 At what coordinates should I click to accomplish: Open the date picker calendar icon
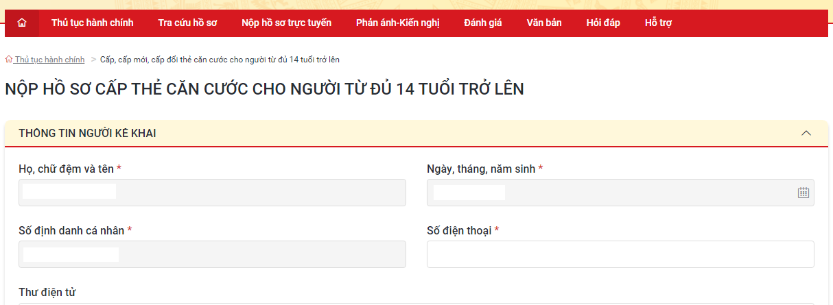point(803,193)
